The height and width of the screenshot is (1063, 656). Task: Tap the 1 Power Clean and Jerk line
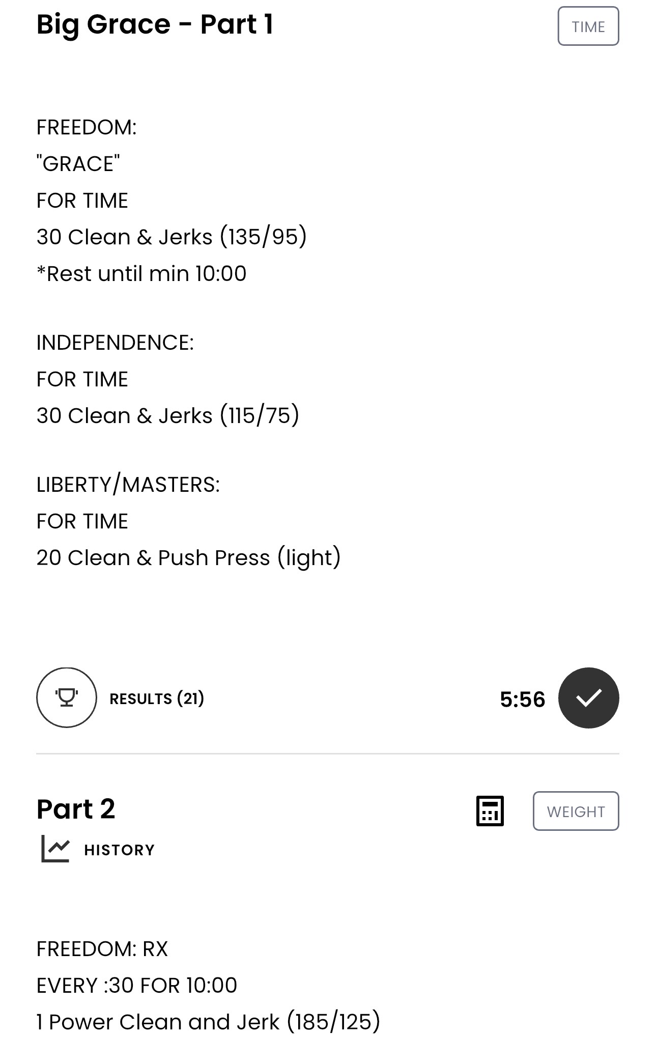[208, 1022]
